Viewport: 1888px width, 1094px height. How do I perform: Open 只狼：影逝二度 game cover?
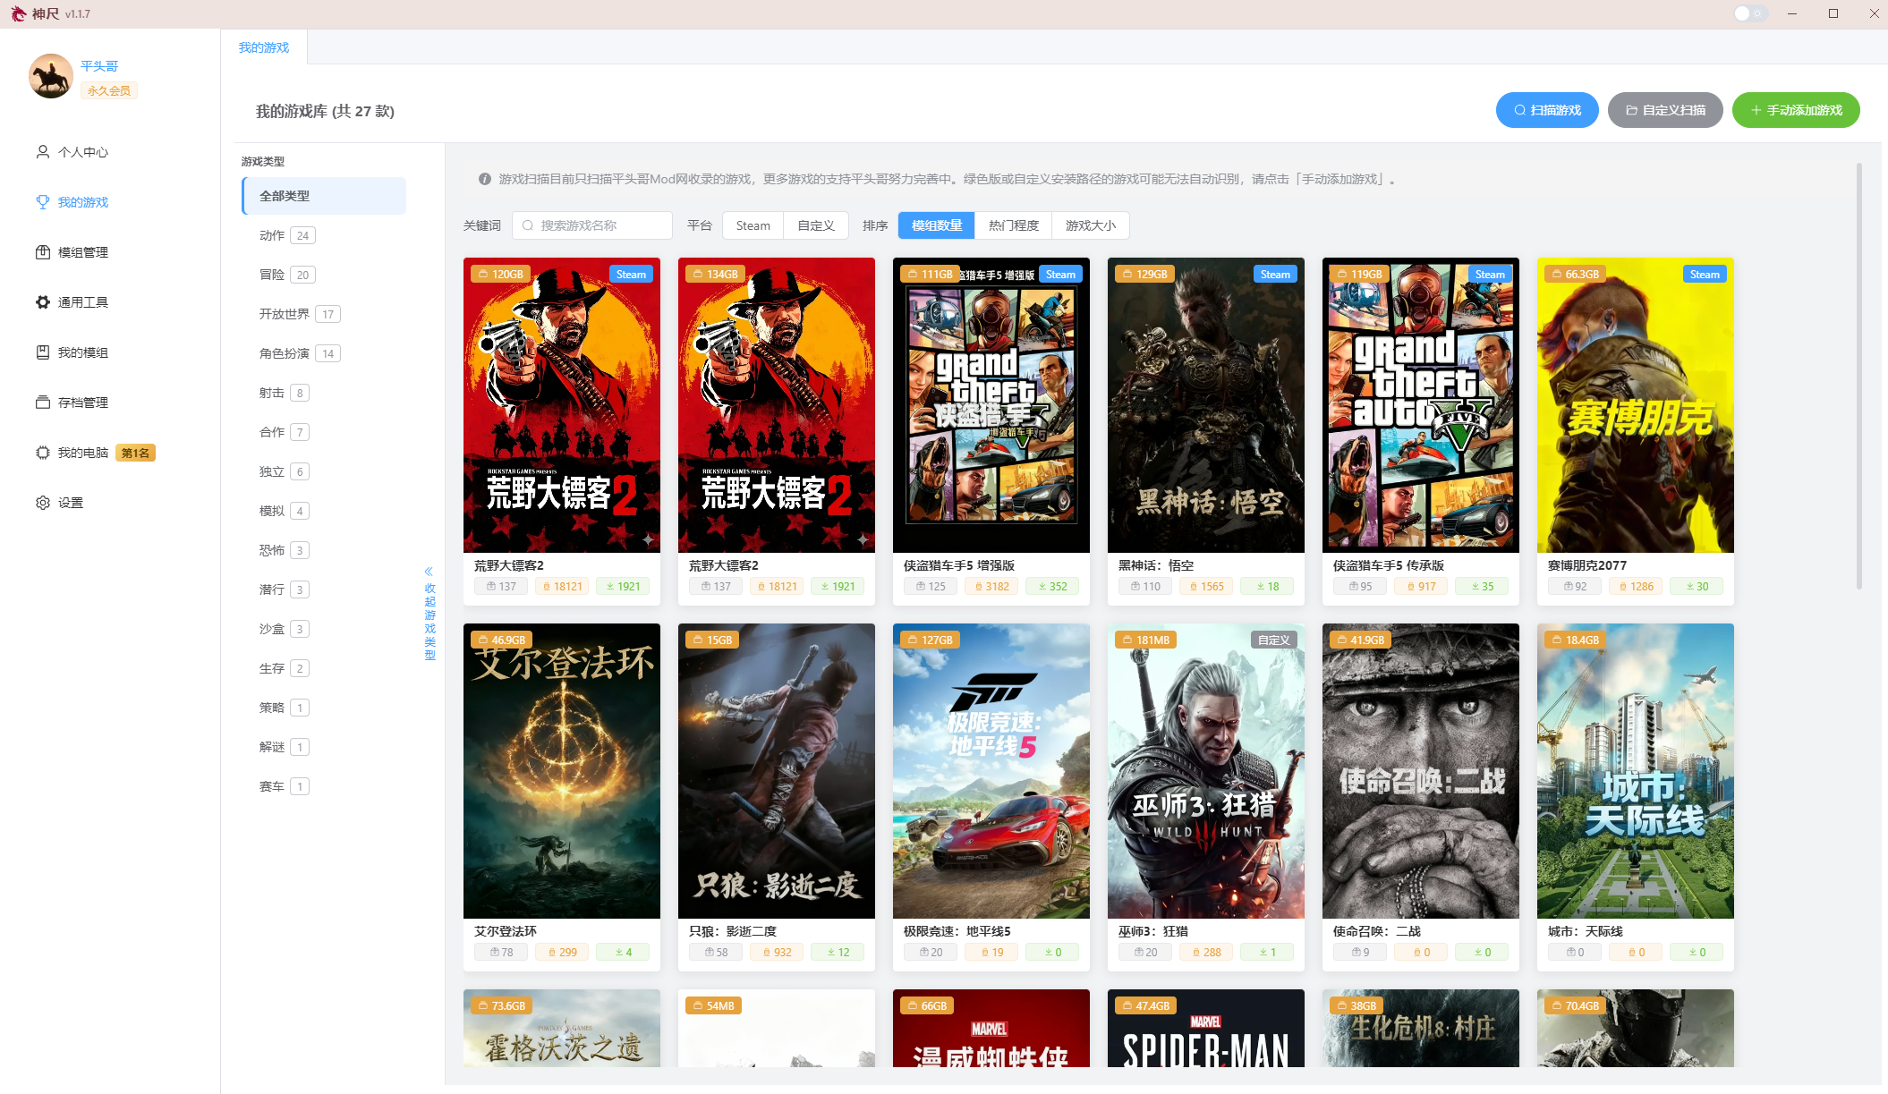click(777, 771)
